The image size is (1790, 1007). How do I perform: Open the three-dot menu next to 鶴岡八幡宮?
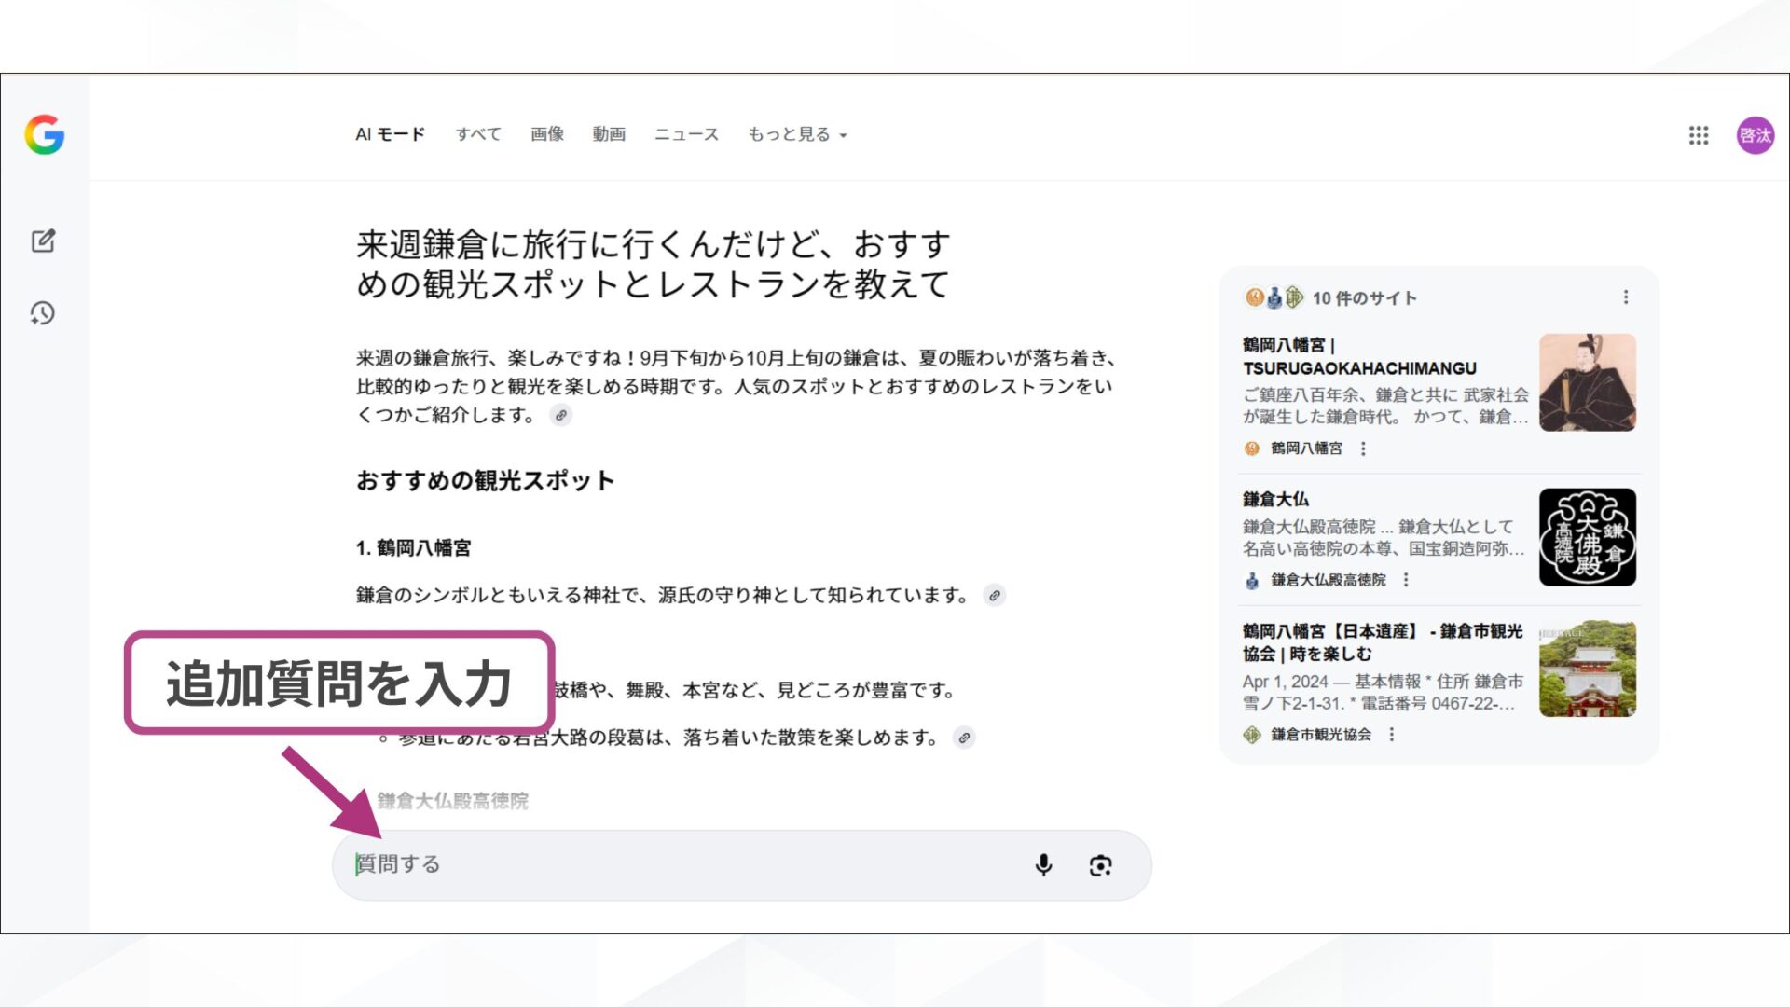(x=1364, y=448)
